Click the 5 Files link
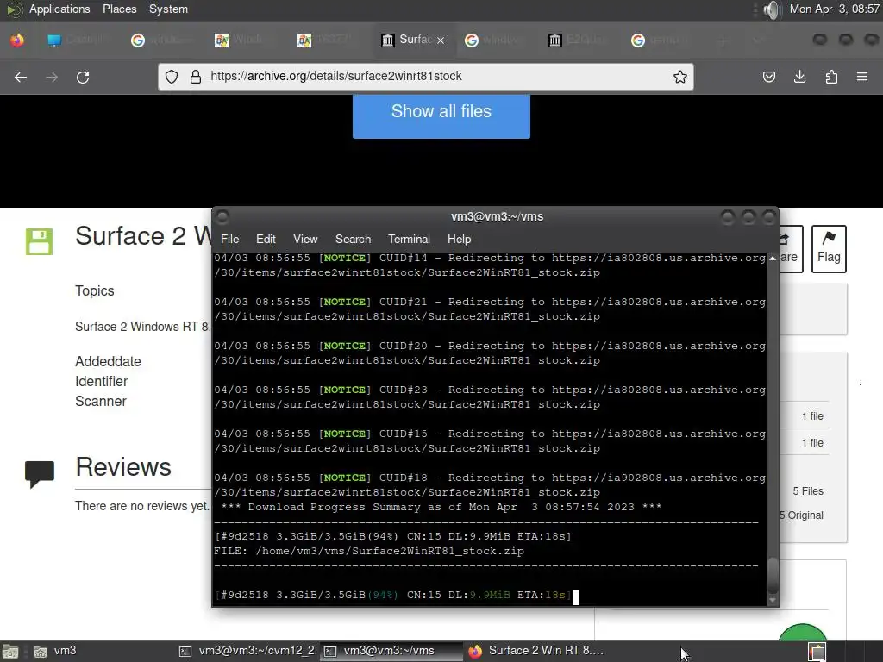This screenshot has height=662, width=883. [x=807, y=490]
